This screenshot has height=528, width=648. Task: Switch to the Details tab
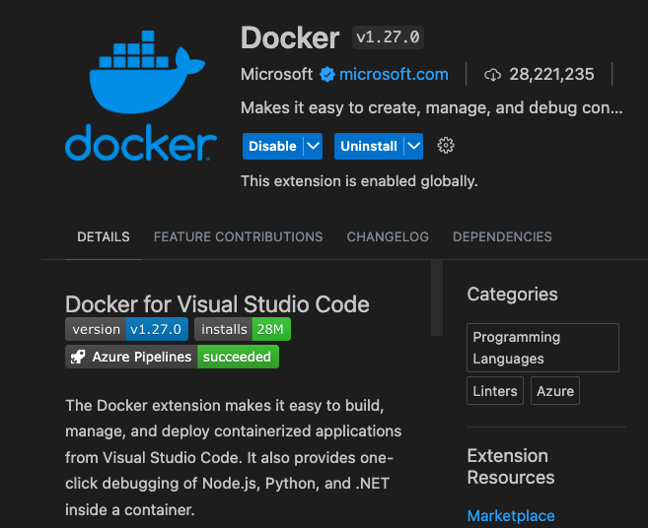pos(104,237)
